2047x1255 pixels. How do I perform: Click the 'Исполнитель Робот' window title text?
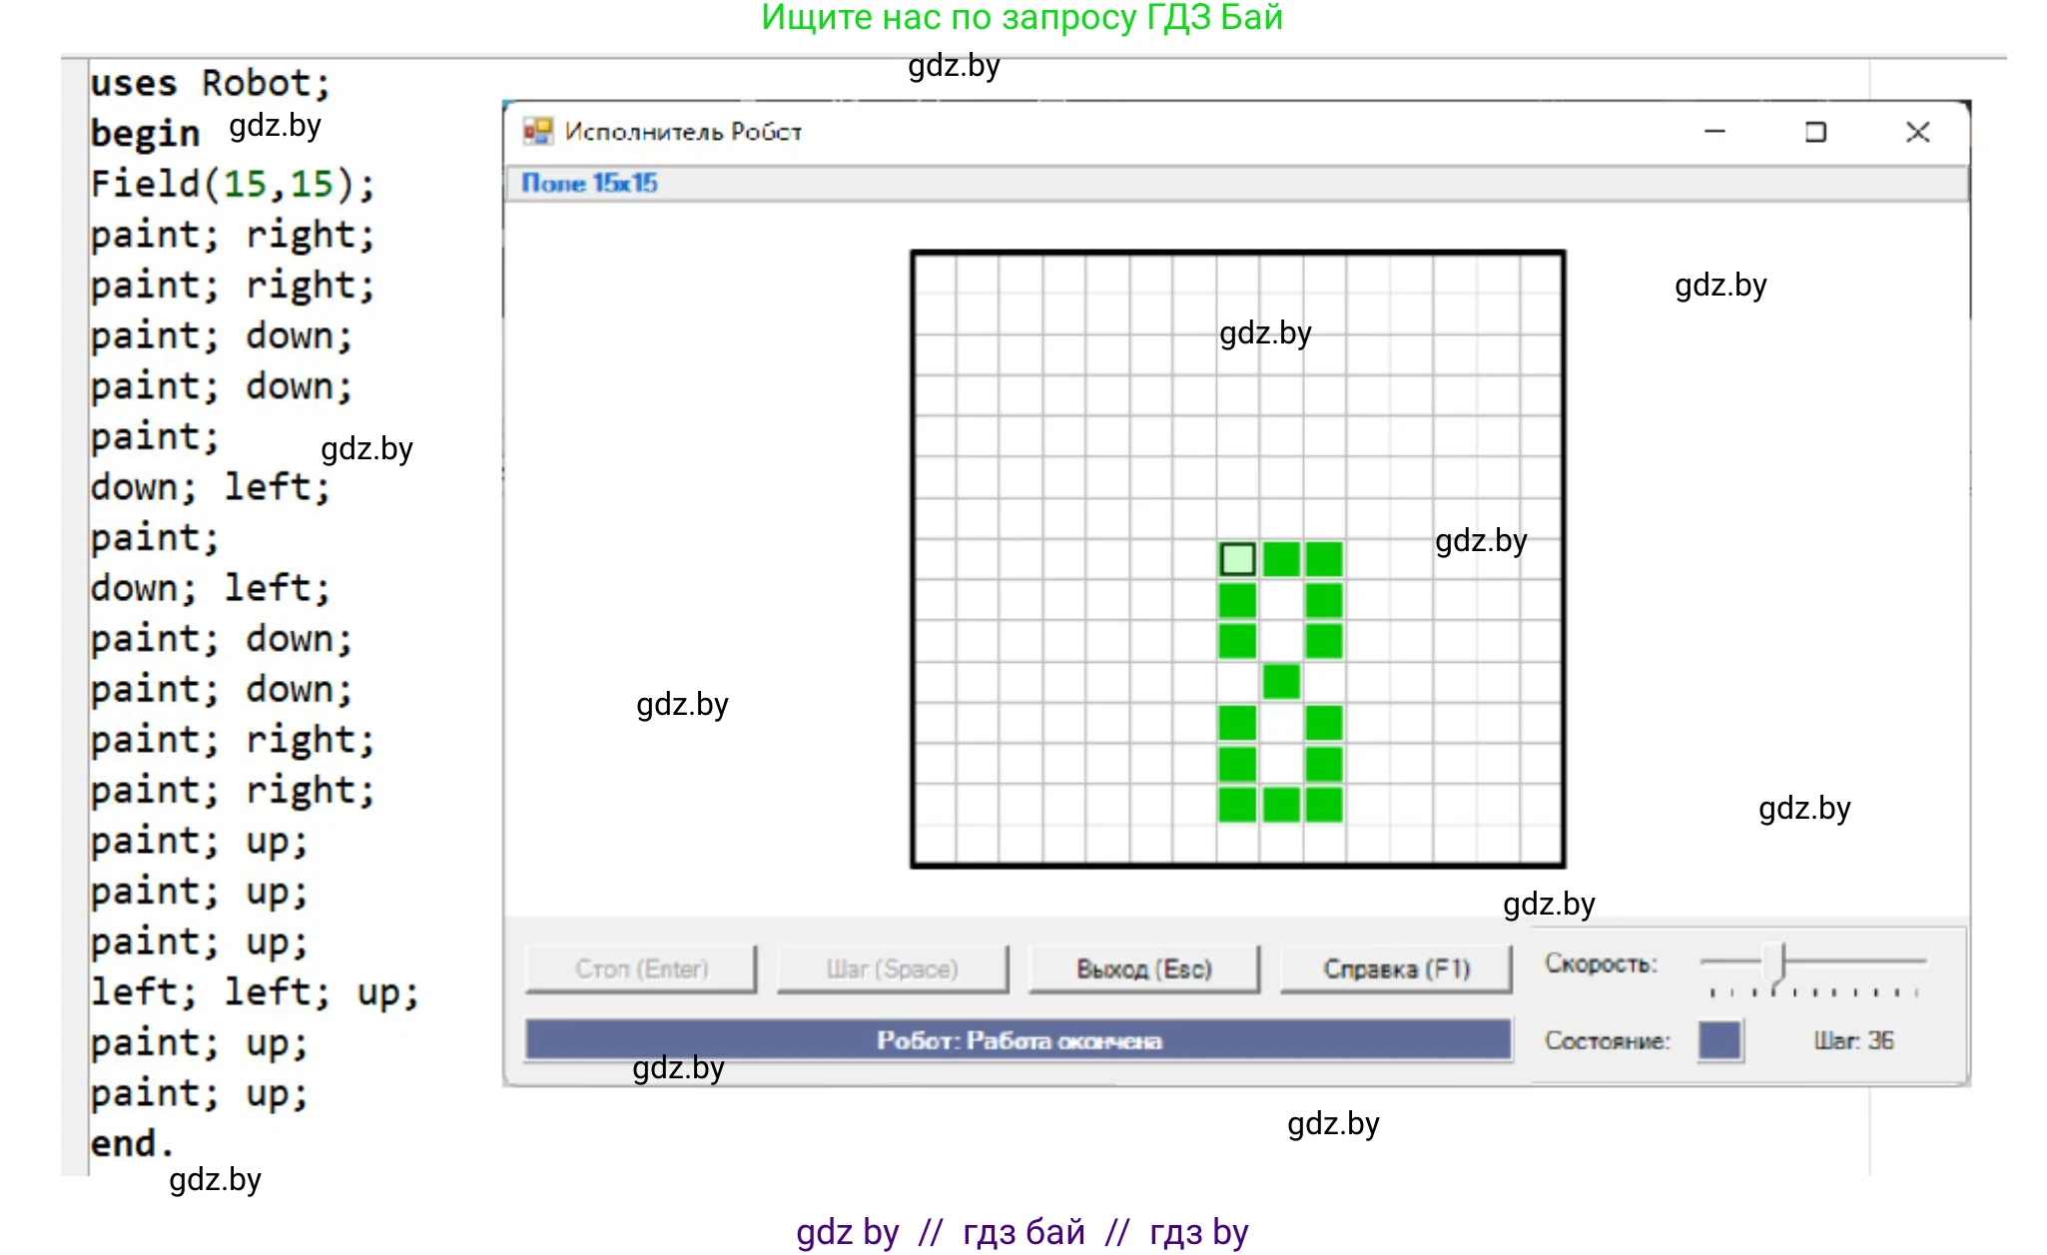click(x=683, y=132)
